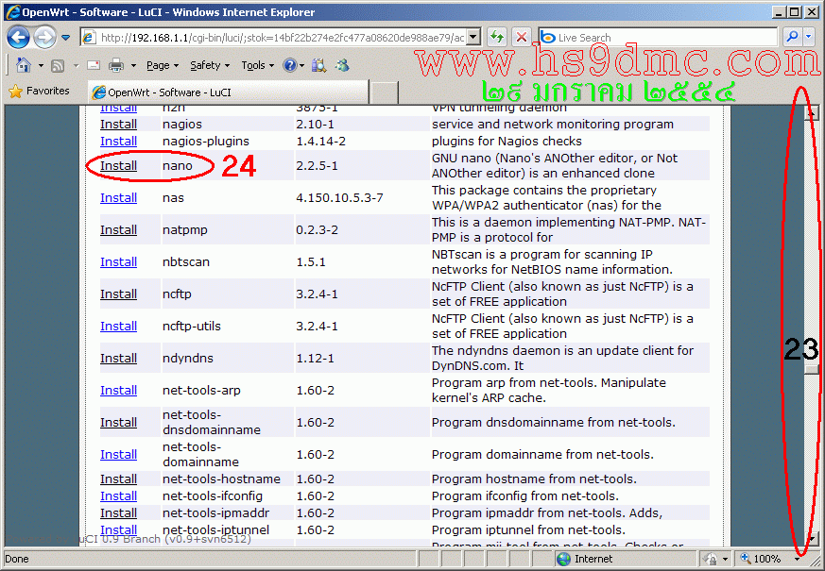Open the Home page icon
Viewport: 825px width, 571px height.
pyautogui.click(x=23, y=65)
